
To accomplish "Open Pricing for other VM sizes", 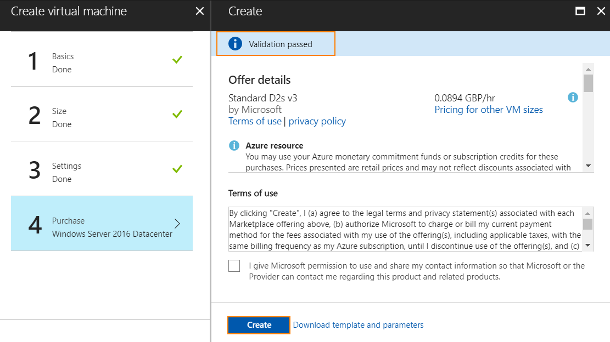I will pos(488,109).
